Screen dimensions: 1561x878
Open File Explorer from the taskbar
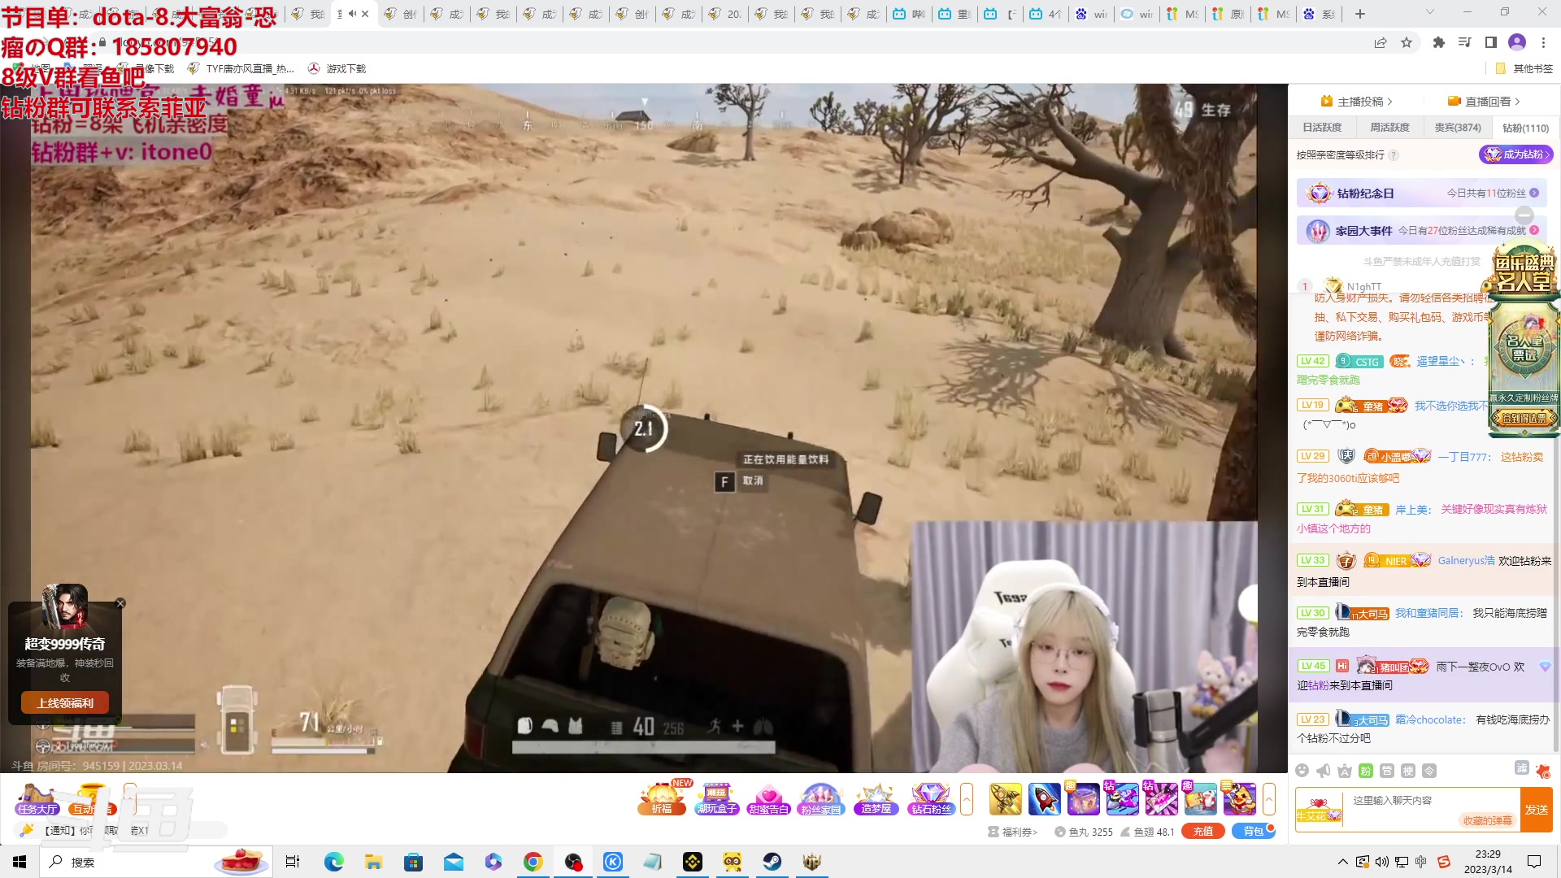[374, 862]
